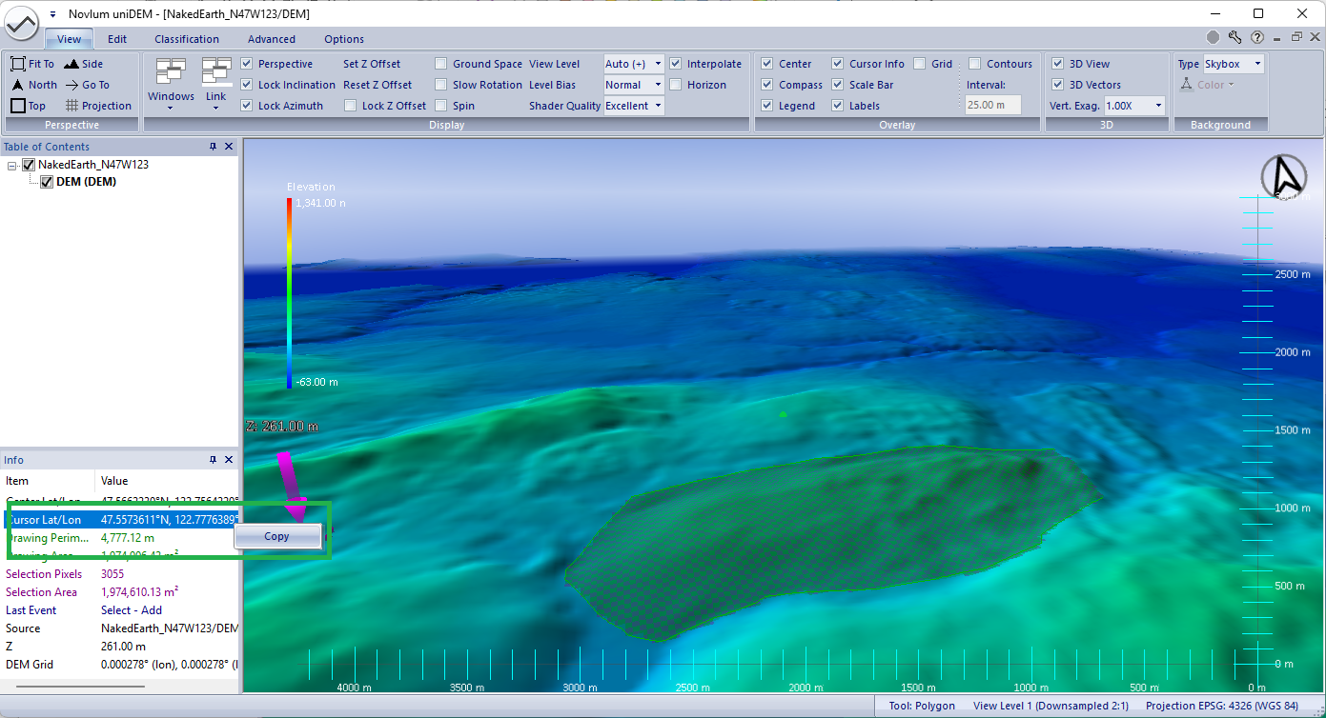Screen dimensions: 1326x718
Task: Open the Advanced ribbon tab
Action: (x=272, y=39)
